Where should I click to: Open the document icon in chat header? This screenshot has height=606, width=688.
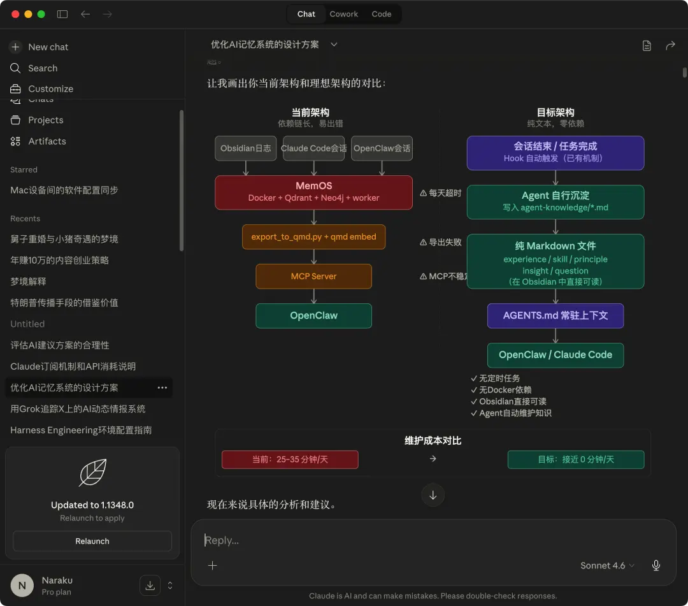tap(647, 46)
